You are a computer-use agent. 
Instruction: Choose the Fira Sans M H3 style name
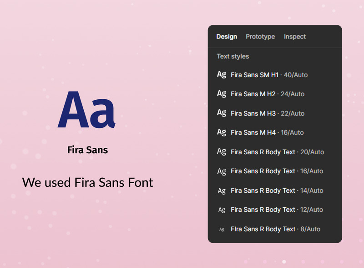pyautogui.click(x=253, y=113)
